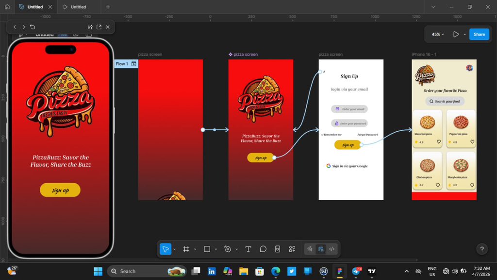Restart the prototype preview

(33, 27)
